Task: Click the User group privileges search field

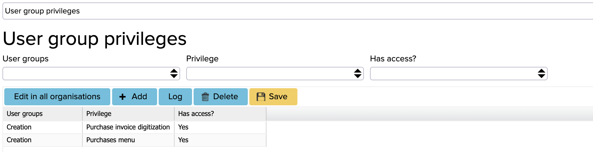Action: click(x=298, y=11)
